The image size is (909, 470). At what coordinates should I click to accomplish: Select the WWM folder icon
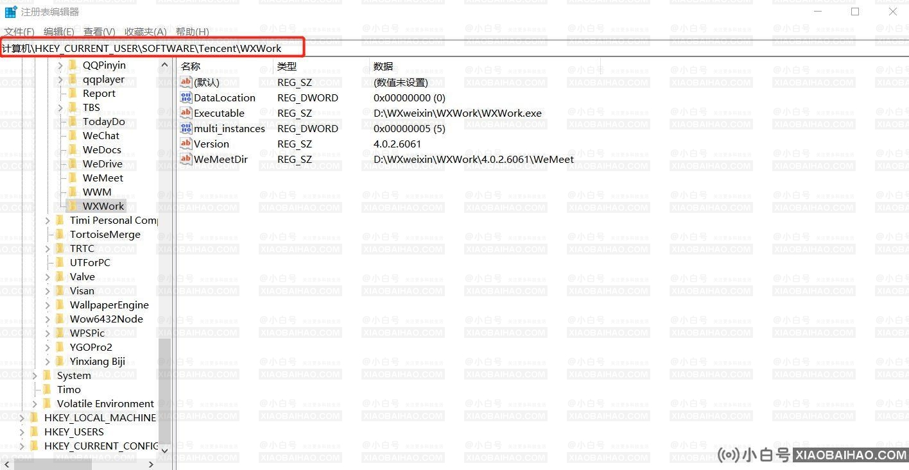(73, 192)
